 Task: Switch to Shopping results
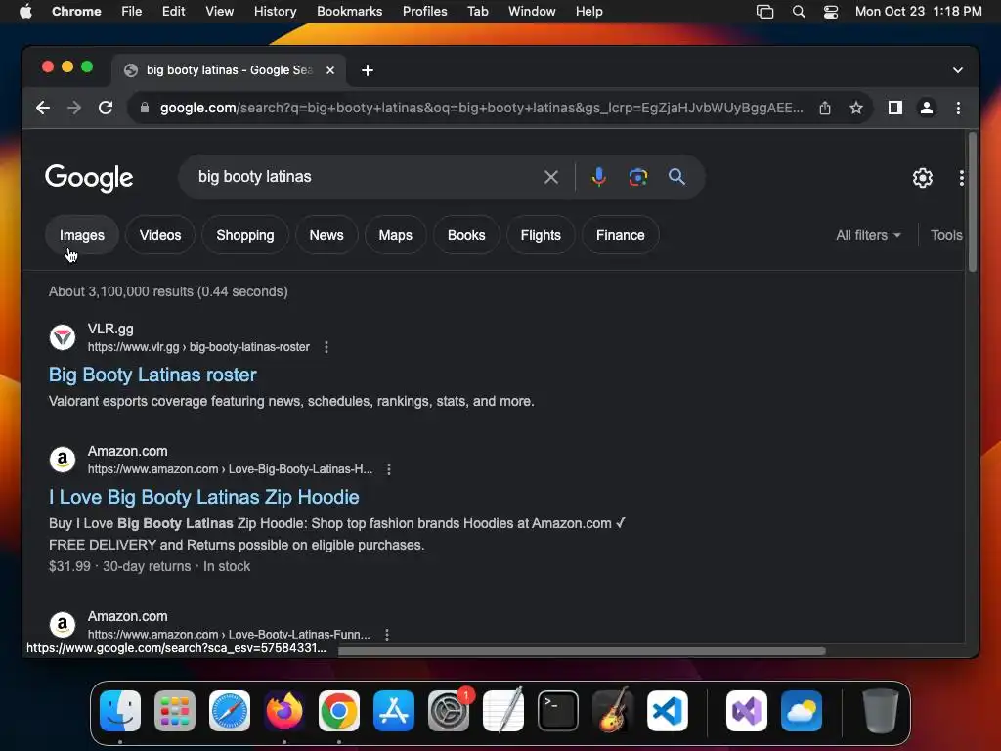pos(245,235)
